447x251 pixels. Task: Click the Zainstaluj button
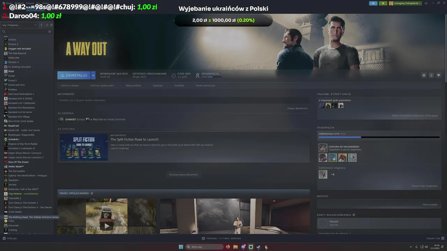74,75
